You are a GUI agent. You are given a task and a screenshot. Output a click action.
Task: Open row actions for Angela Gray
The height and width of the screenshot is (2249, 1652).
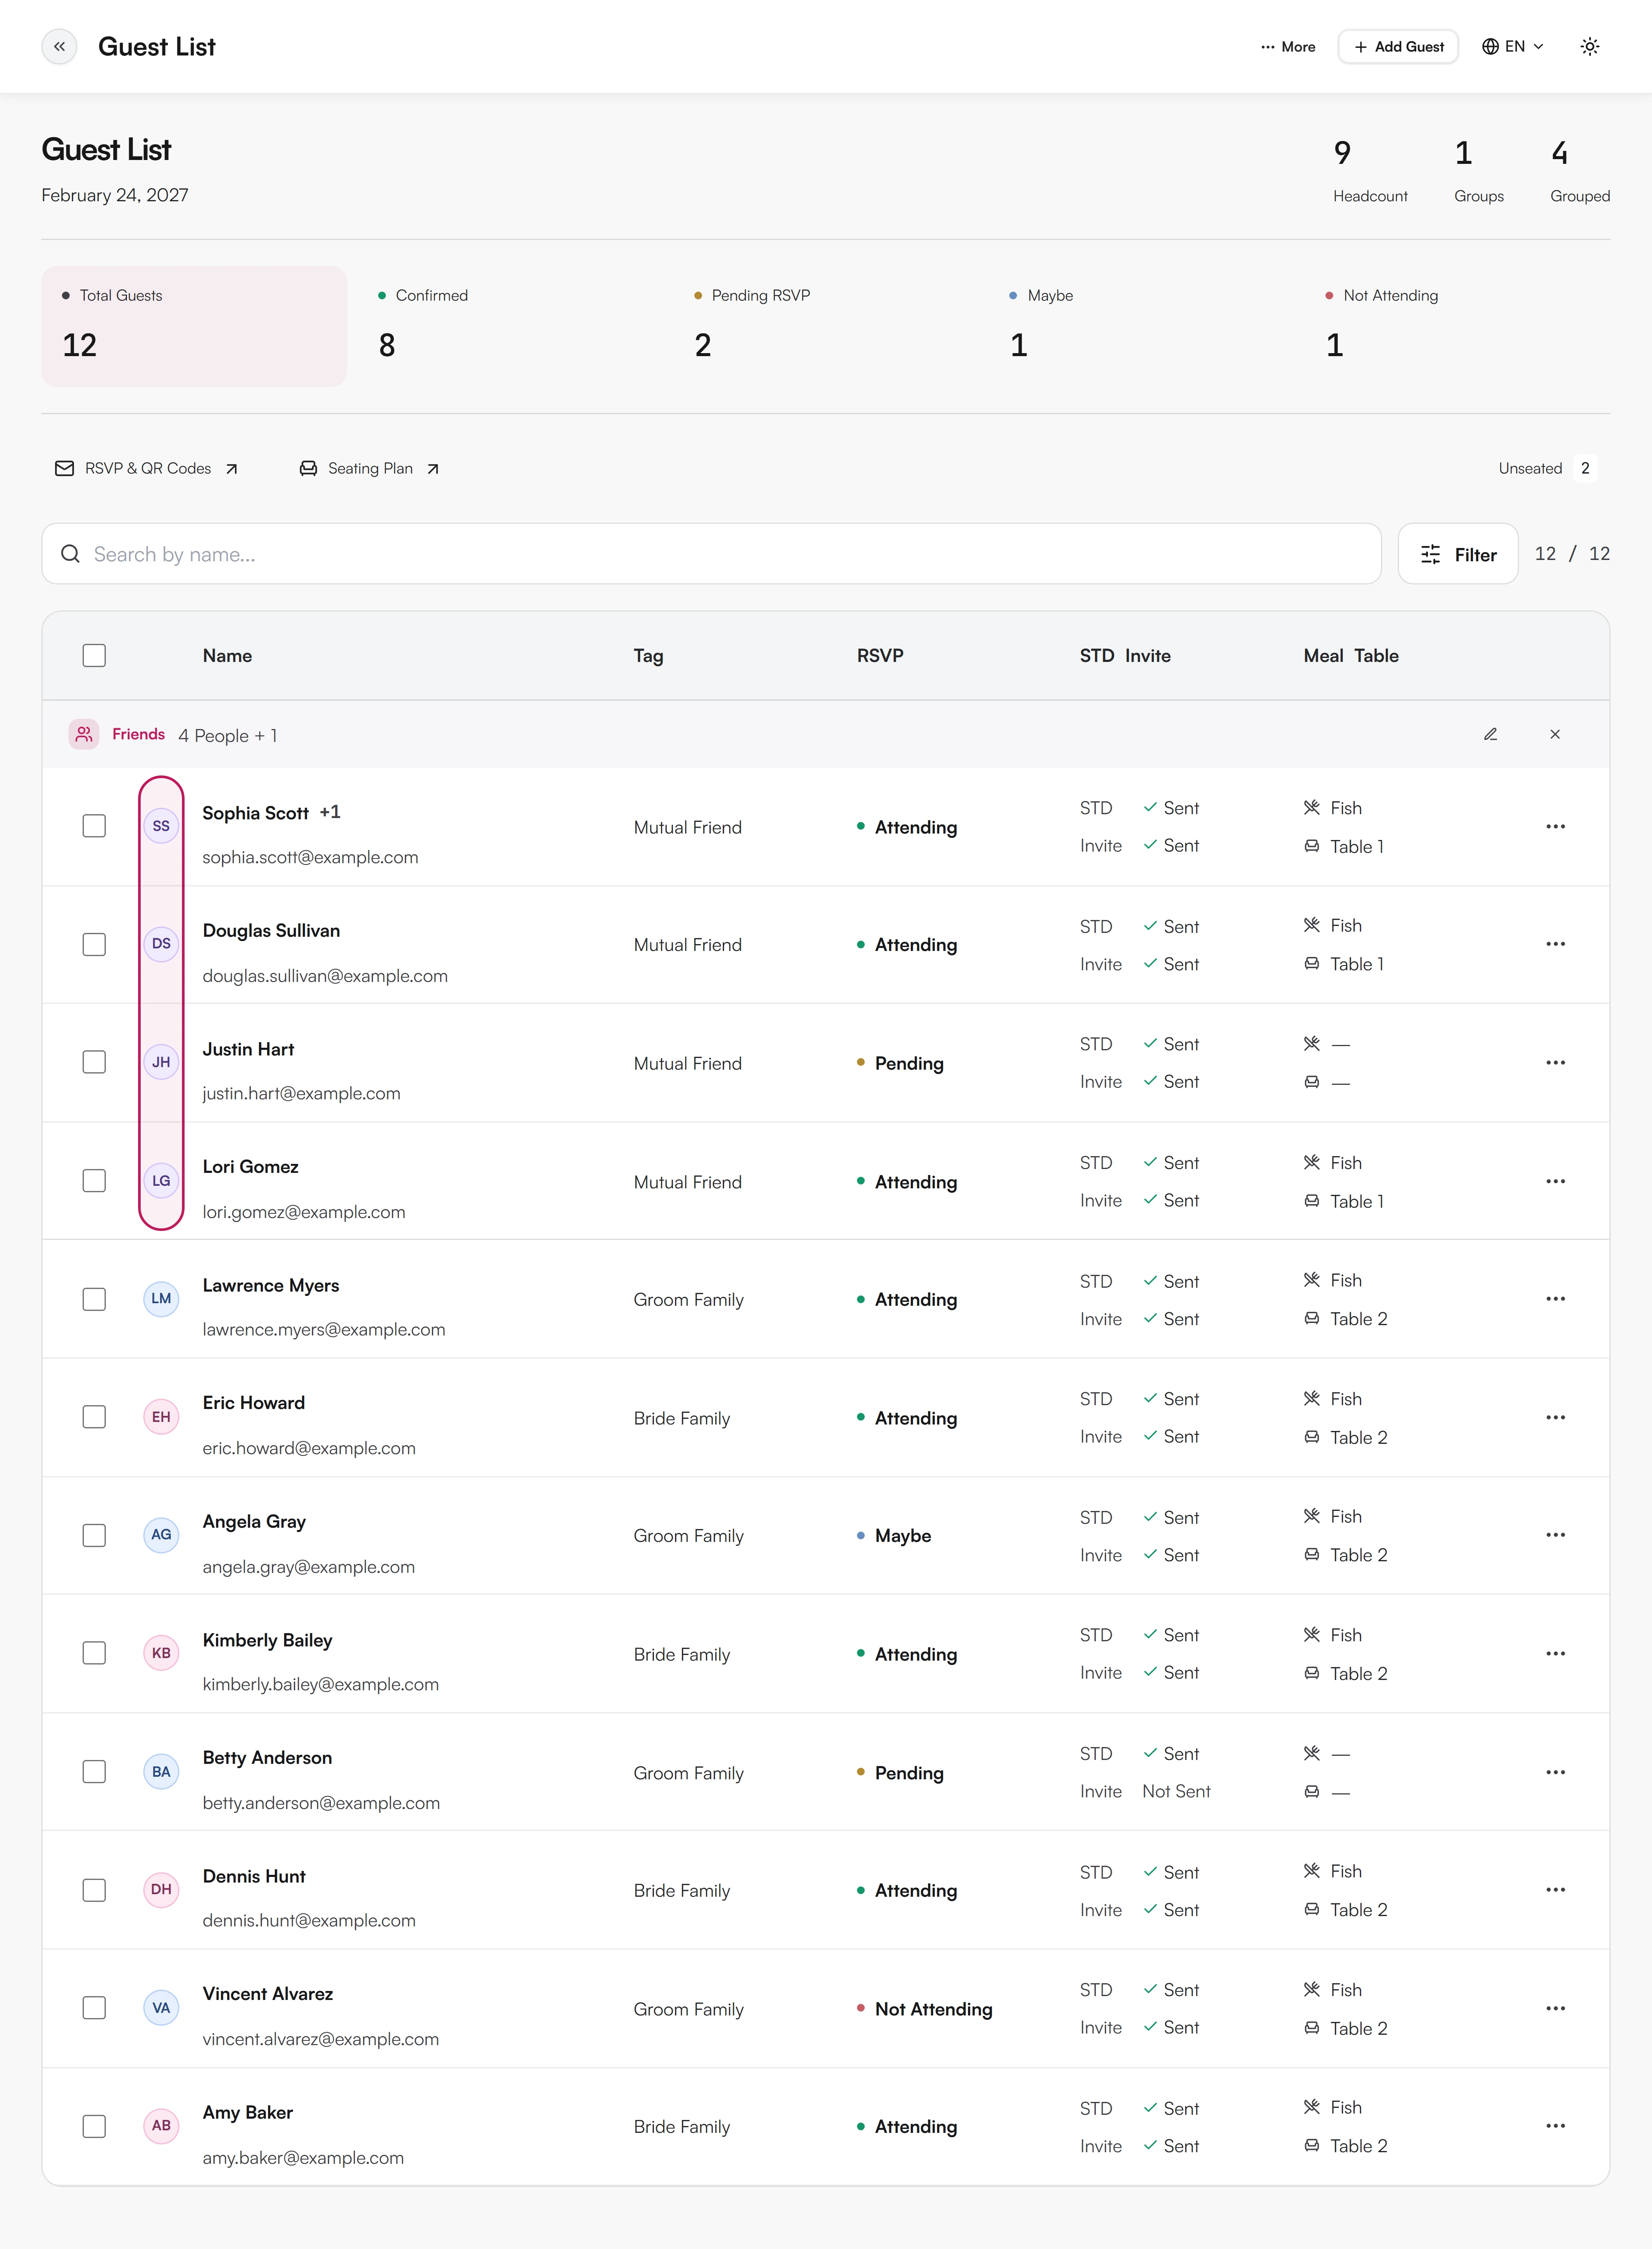(x=1555, y=1535)
